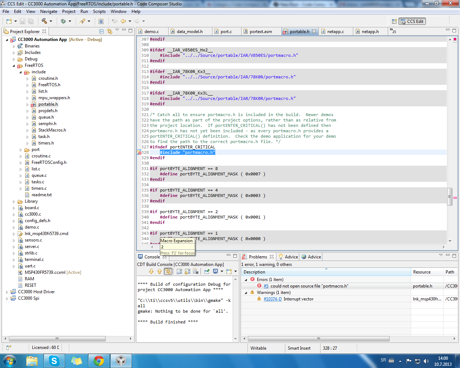
Task: Click the flashlight Search toolbar icon
Action: click(x=82, y=22)
